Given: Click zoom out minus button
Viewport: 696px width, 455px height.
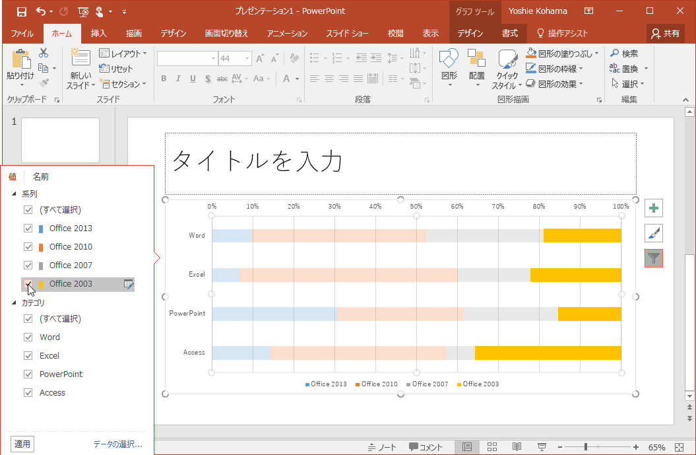Looking at the screenshot, I should coord(560,447).
